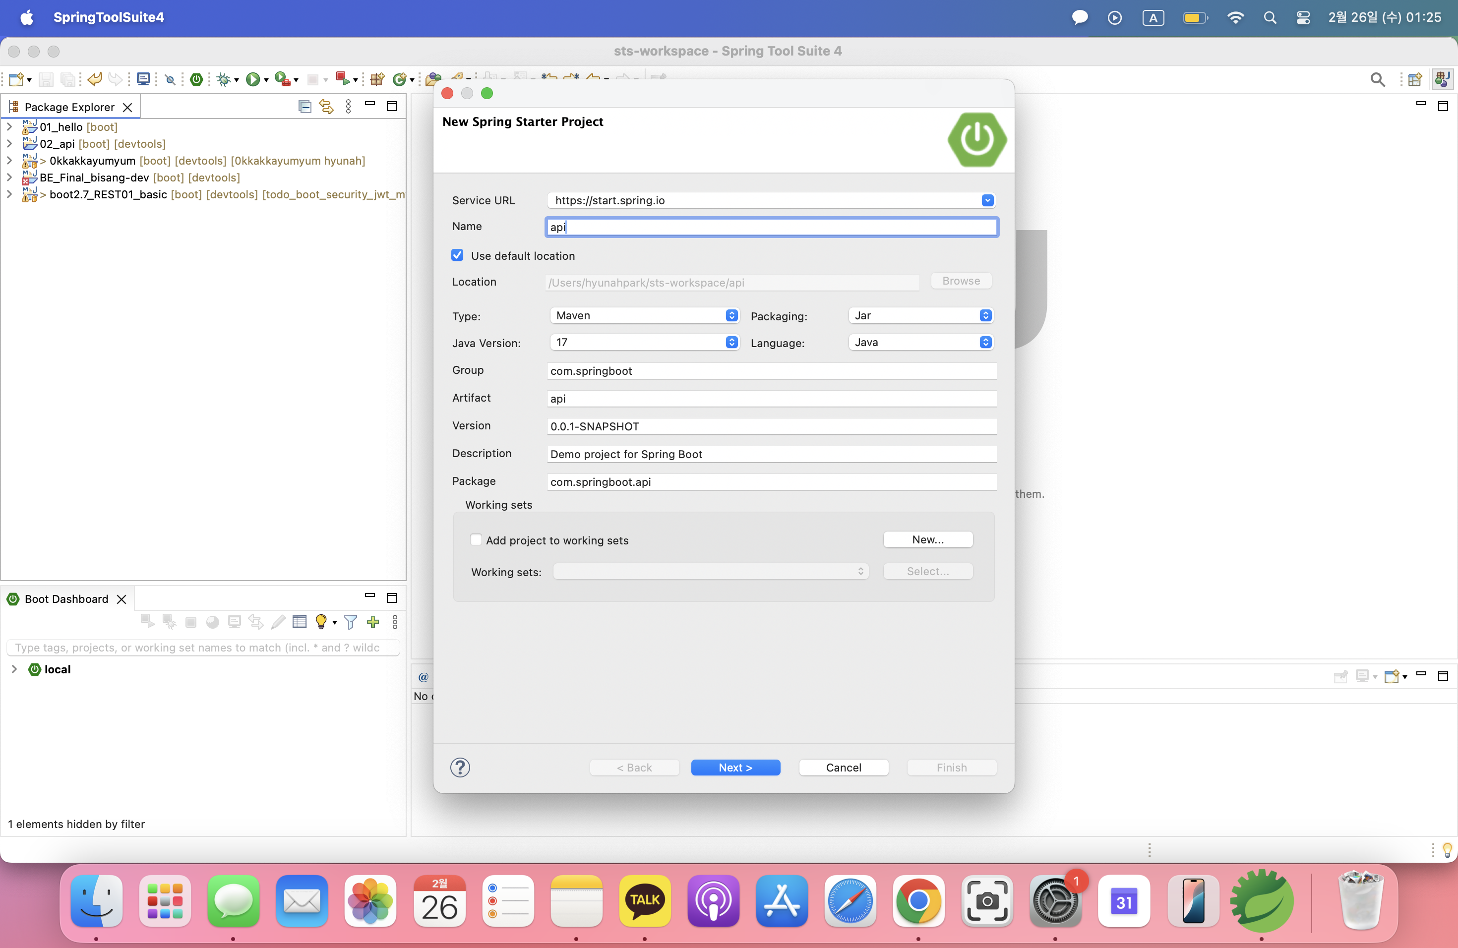Click Collapse All in Package Explorer
The height and width of the screenshot is (948, 1458).
pyautogui.click(x=304, y=107)
